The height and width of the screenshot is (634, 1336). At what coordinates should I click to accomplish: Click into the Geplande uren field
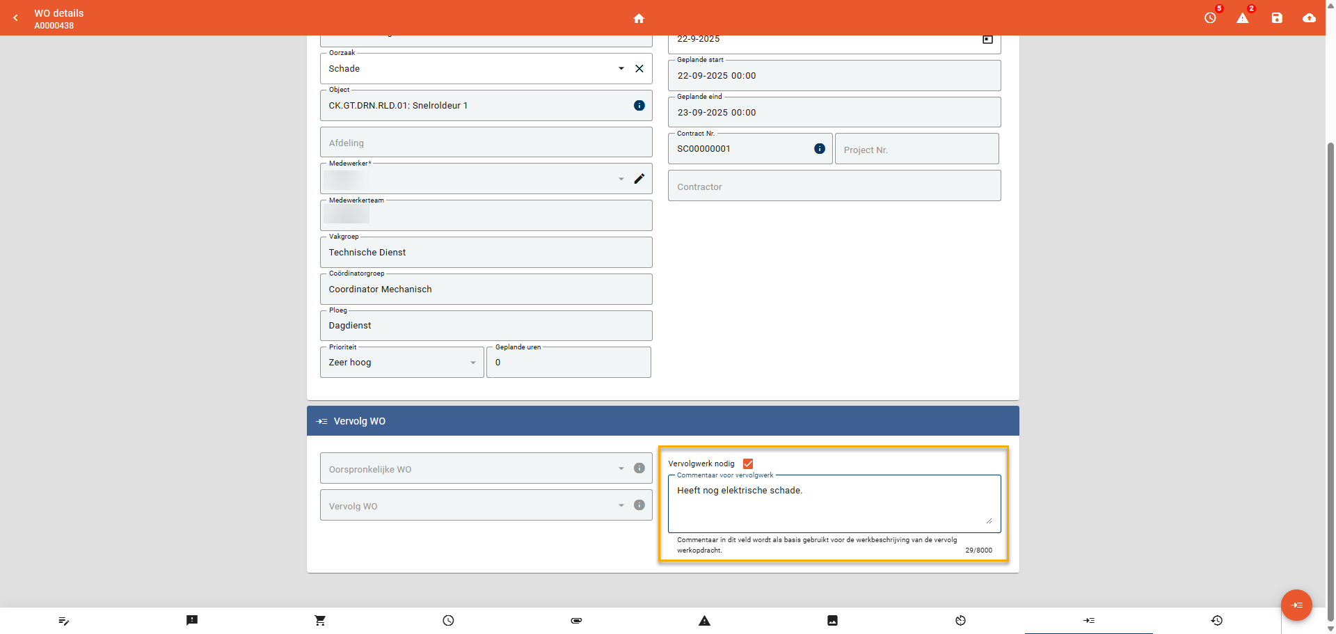(568, 363)
